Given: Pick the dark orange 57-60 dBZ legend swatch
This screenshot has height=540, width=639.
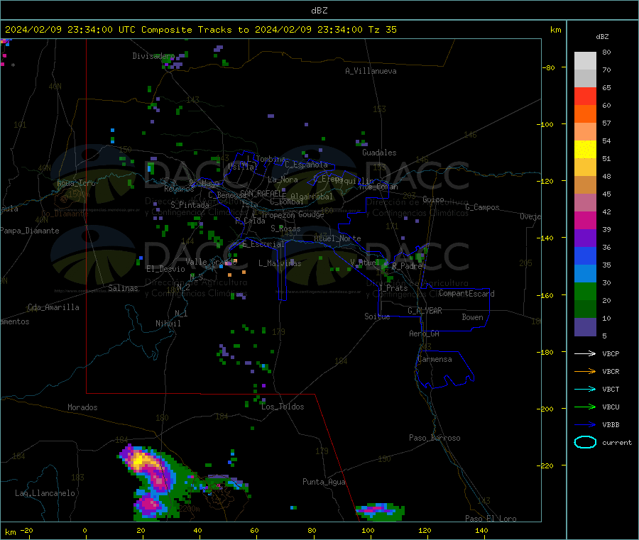Looking at the screenshot, I should point(585,114).
